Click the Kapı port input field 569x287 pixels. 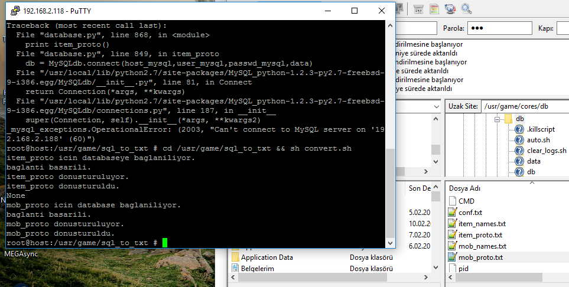(x=563, y=28)
